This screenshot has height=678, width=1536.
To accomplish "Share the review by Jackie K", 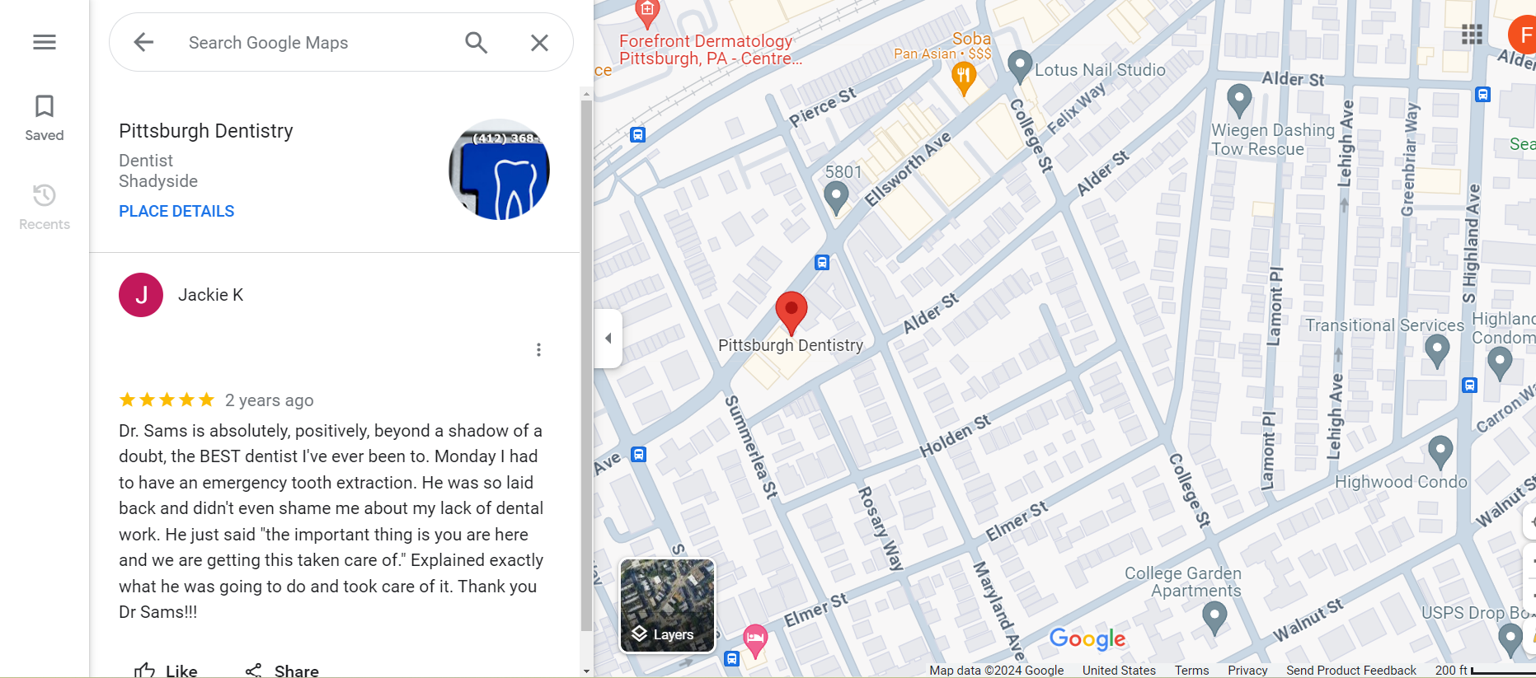I will click(282, 671).
